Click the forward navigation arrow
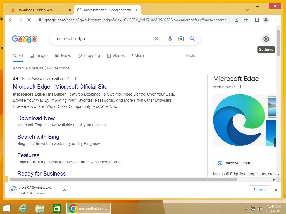The width and height of the screenshot is (286, 214). [20, 20]
